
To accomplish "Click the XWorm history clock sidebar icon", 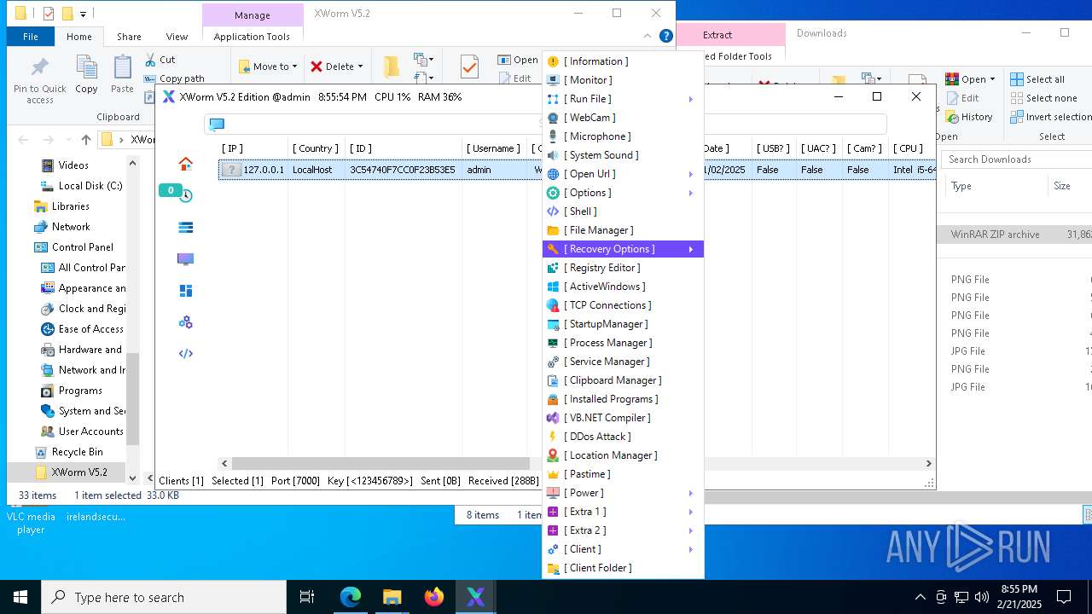I will pyautogui.click(x=185, y=196).
